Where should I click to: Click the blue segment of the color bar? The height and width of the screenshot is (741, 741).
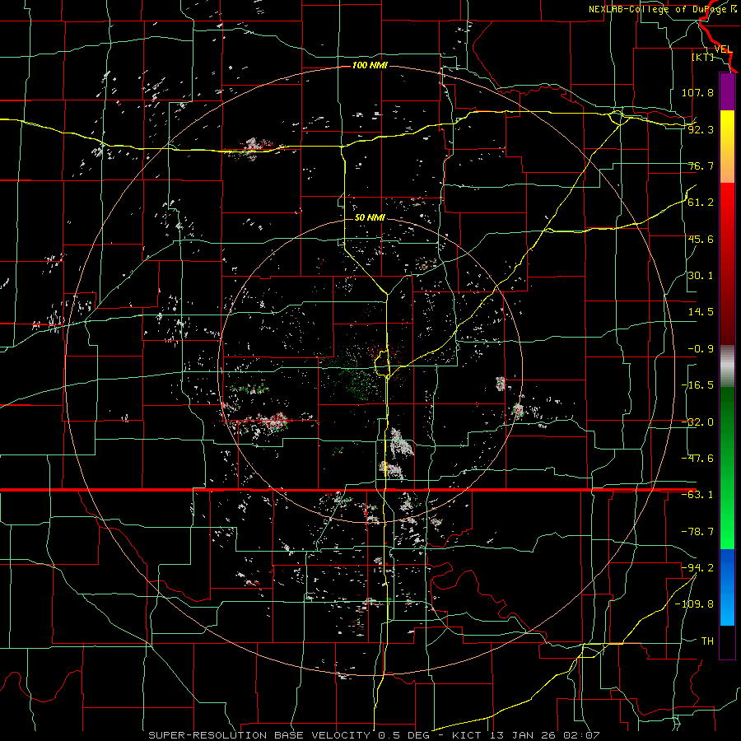[x=727, y=587]
